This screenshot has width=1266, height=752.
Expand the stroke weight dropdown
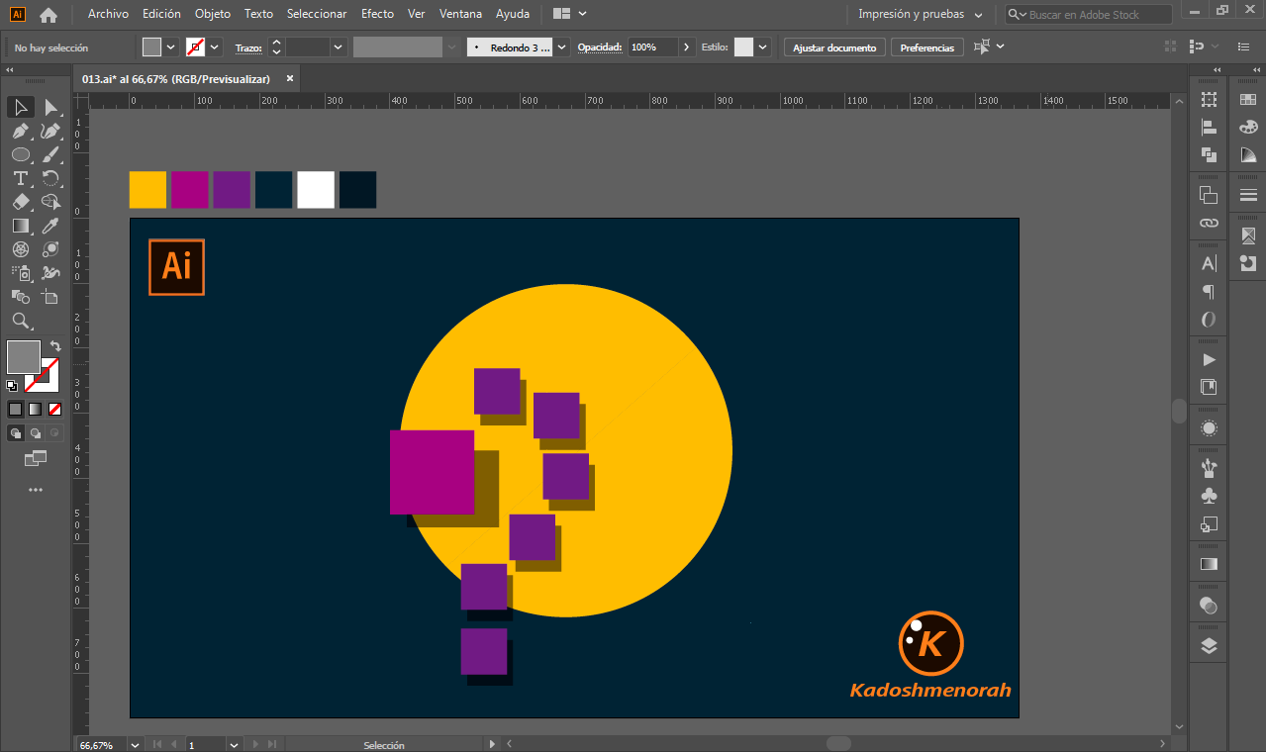coord(339,47)
